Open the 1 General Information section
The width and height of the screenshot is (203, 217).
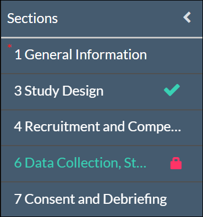click(102, 55)
